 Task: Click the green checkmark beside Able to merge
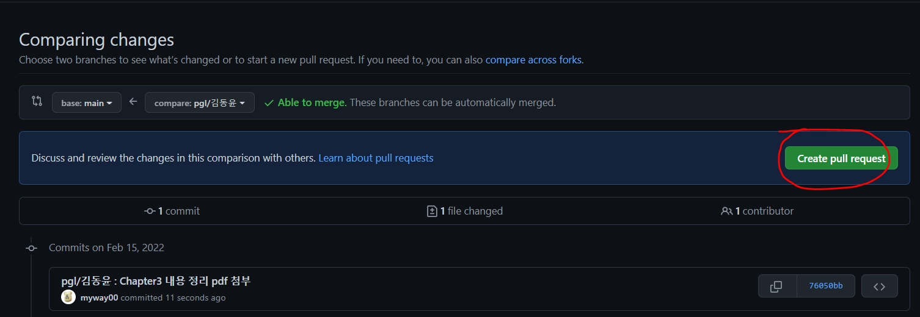[269, 103]
